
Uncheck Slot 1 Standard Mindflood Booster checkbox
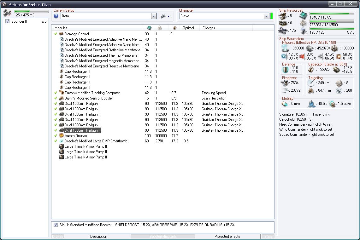click(x=56, y=225)
